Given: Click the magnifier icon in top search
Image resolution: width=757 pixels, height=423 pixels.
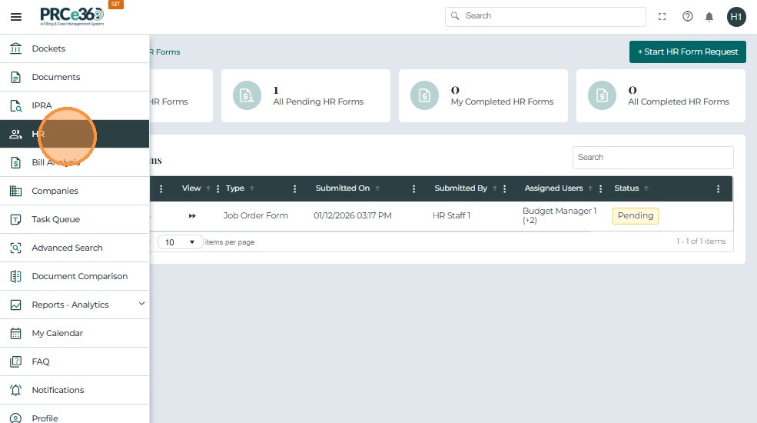Looking at the screenshot, I should tap(455, 16).
